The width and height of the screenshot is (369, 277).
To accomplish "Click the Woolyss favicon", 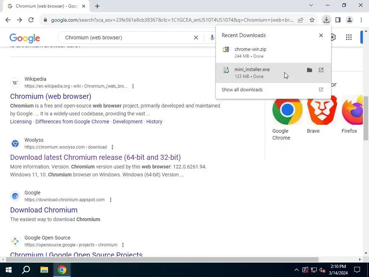I will tap(15, 144).
